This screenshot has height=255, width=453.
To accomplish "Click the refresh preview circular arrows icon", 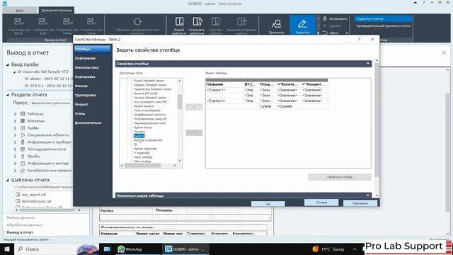I will pyautogui.click(x=137, y=22).
